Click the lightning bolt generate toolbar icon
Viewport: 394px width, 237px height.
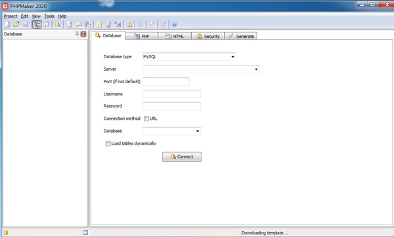(x=152, y=24)
